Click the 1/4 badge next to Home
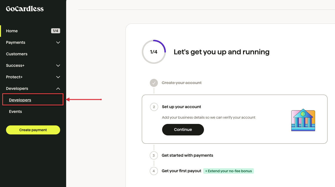The height and width of the screenshot is (187, 335). click(56, 31)
